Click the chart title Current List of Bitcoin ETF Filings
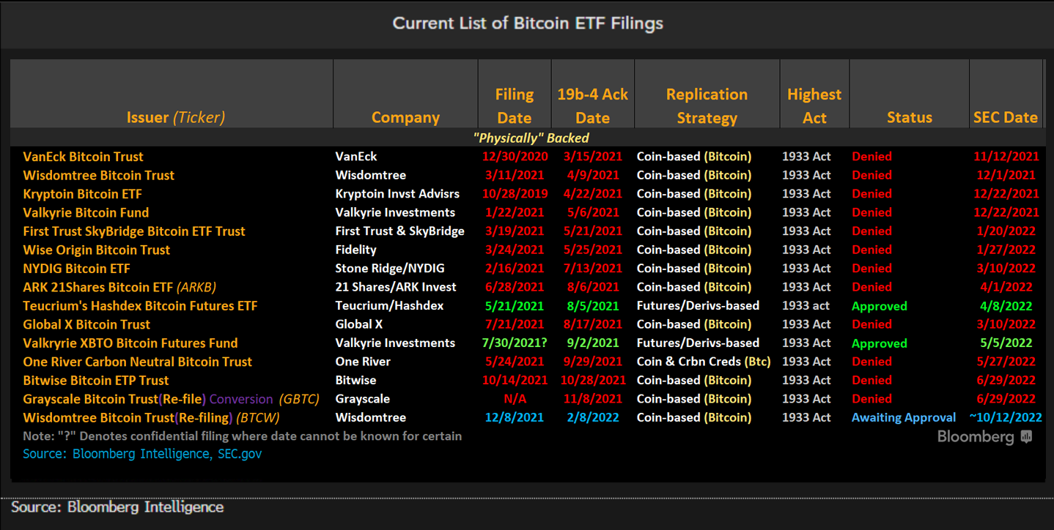1054x530 pixels. tap(528, 23)
